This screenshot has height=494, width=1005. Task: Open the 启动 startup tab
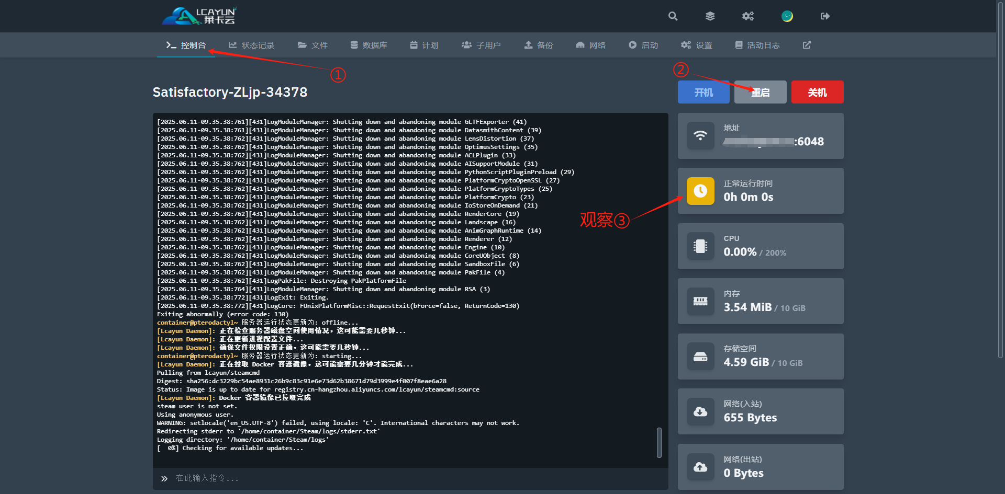[643, 45]
